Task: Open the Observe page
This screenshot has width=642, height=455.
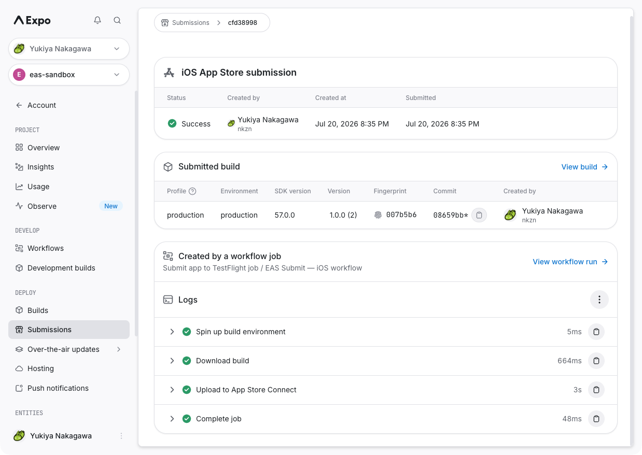Action: point(69,206)
